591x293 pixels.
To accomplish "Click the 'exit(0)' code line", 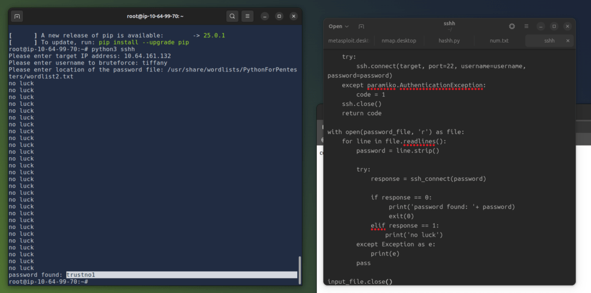I will (402, 216).
